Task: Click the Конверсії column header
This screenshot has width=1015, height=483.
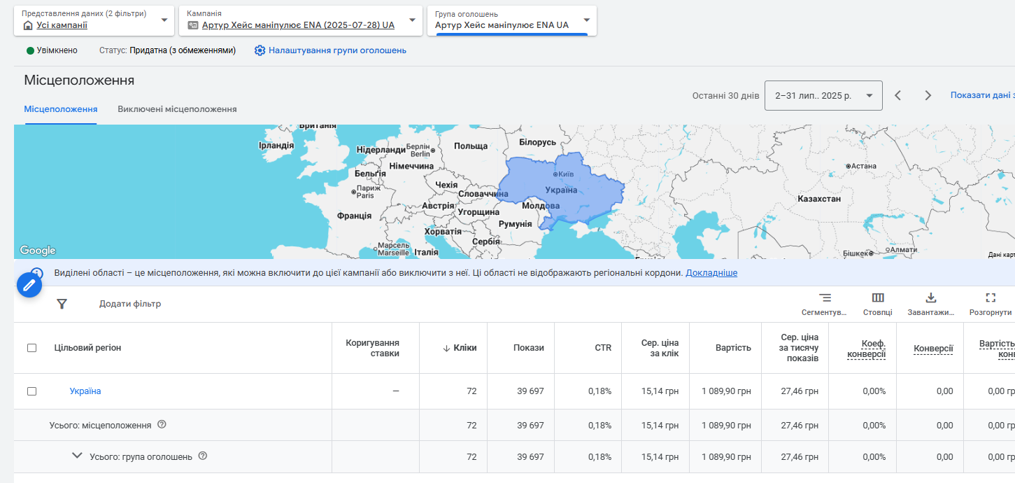Action: (x=933, y=348)
